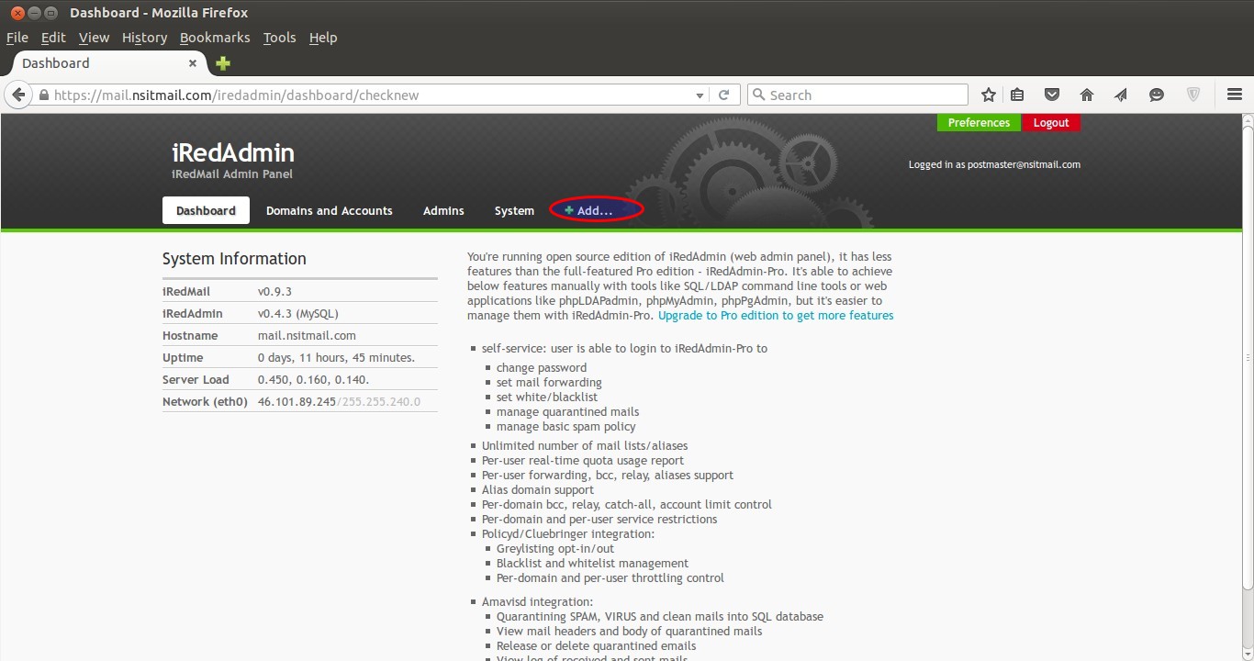1254x661 pixels.
Task: Click the shield icon in toolbar
Action: pyautogui.click(x=1193, y=95)
